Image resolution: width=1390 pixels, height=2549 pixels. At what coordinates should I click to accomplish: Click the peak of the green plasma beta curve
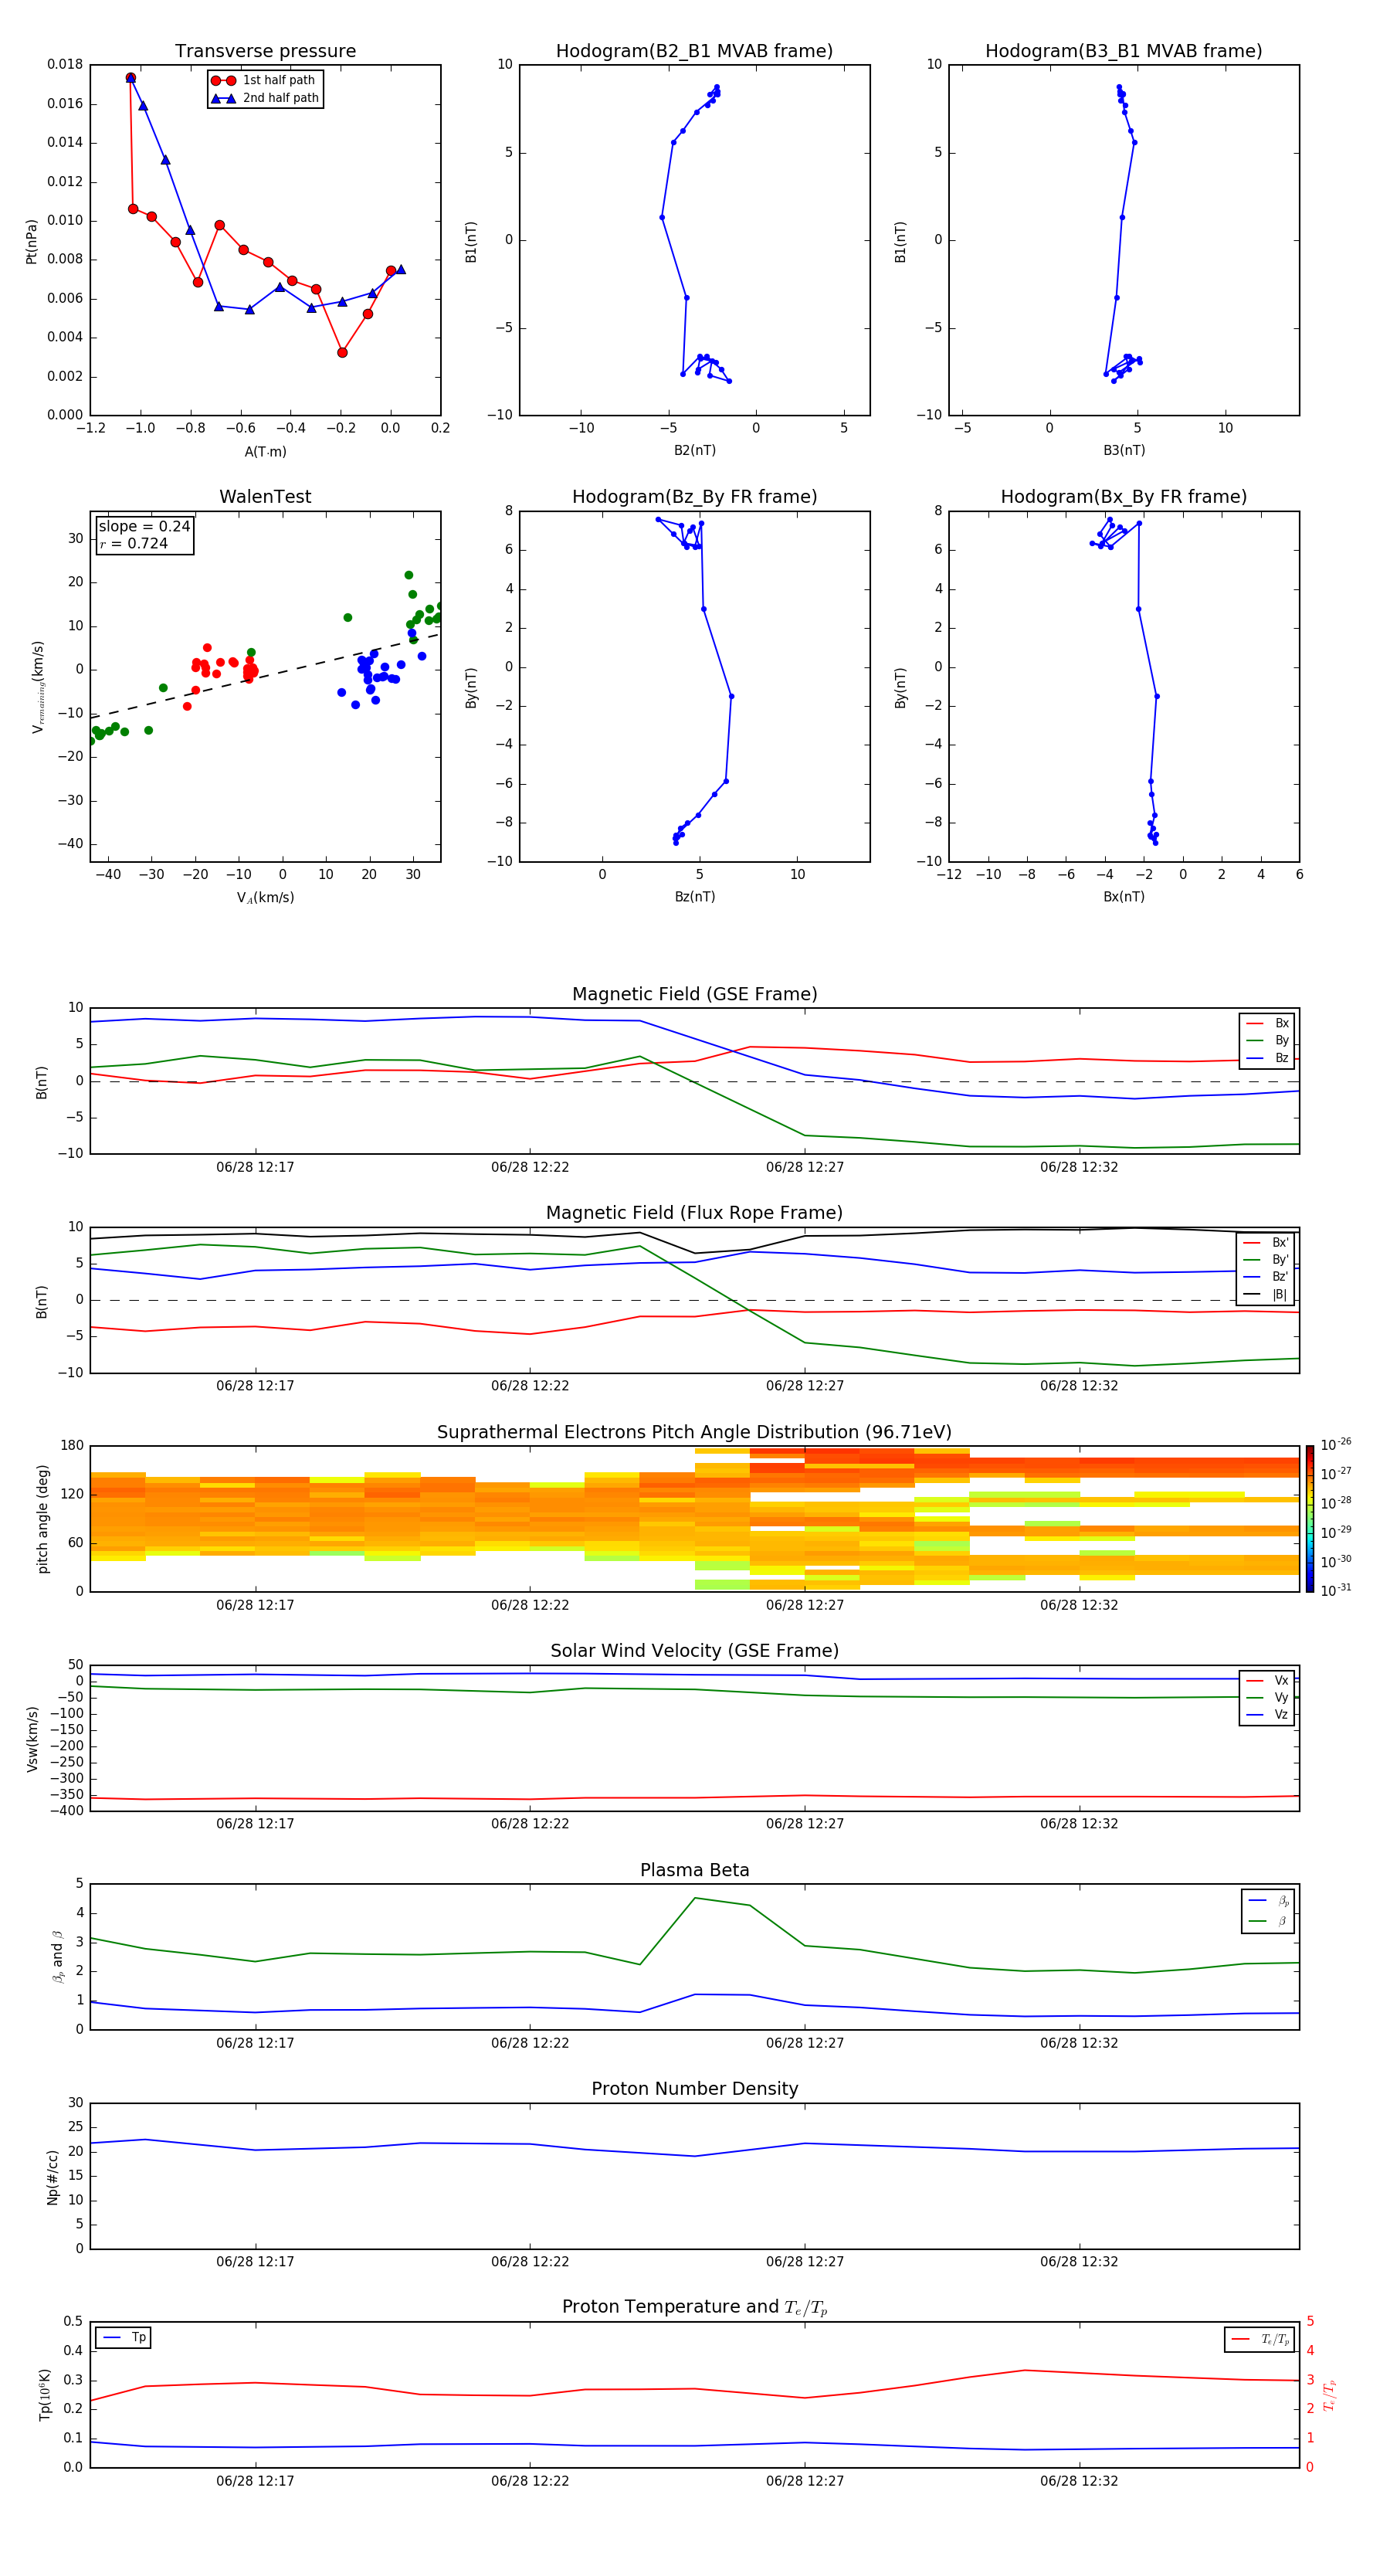pyautogui.click(x=696, y=1898)
